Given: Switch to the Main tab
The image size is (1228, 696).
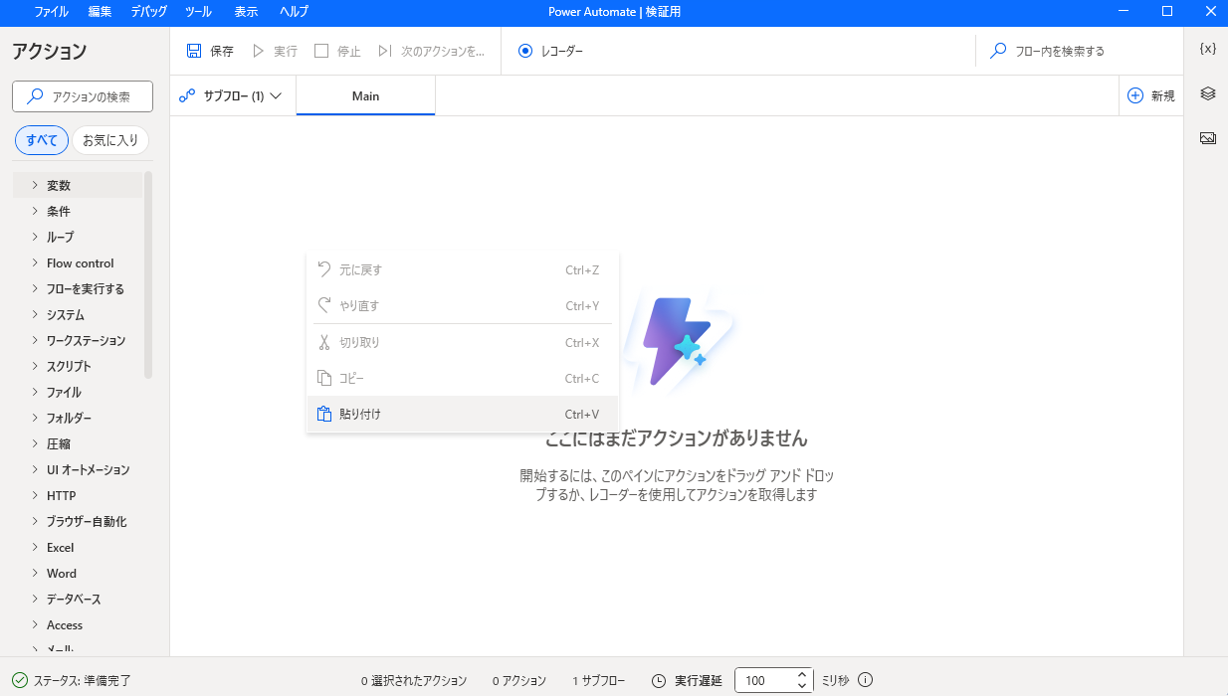Looking at the screenshot, I should tap(365, 96).
